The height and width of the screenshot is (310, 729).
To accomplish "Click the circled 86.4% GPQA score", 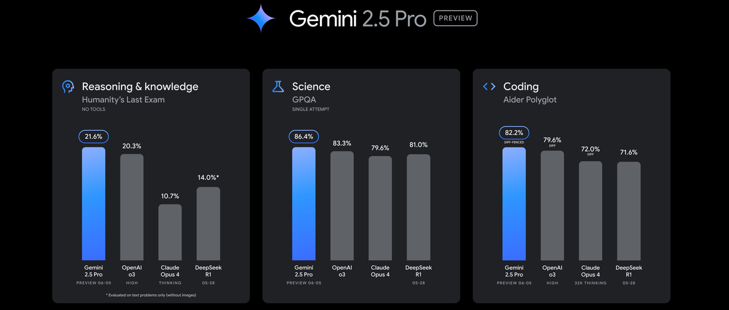I will click(303, 137).
